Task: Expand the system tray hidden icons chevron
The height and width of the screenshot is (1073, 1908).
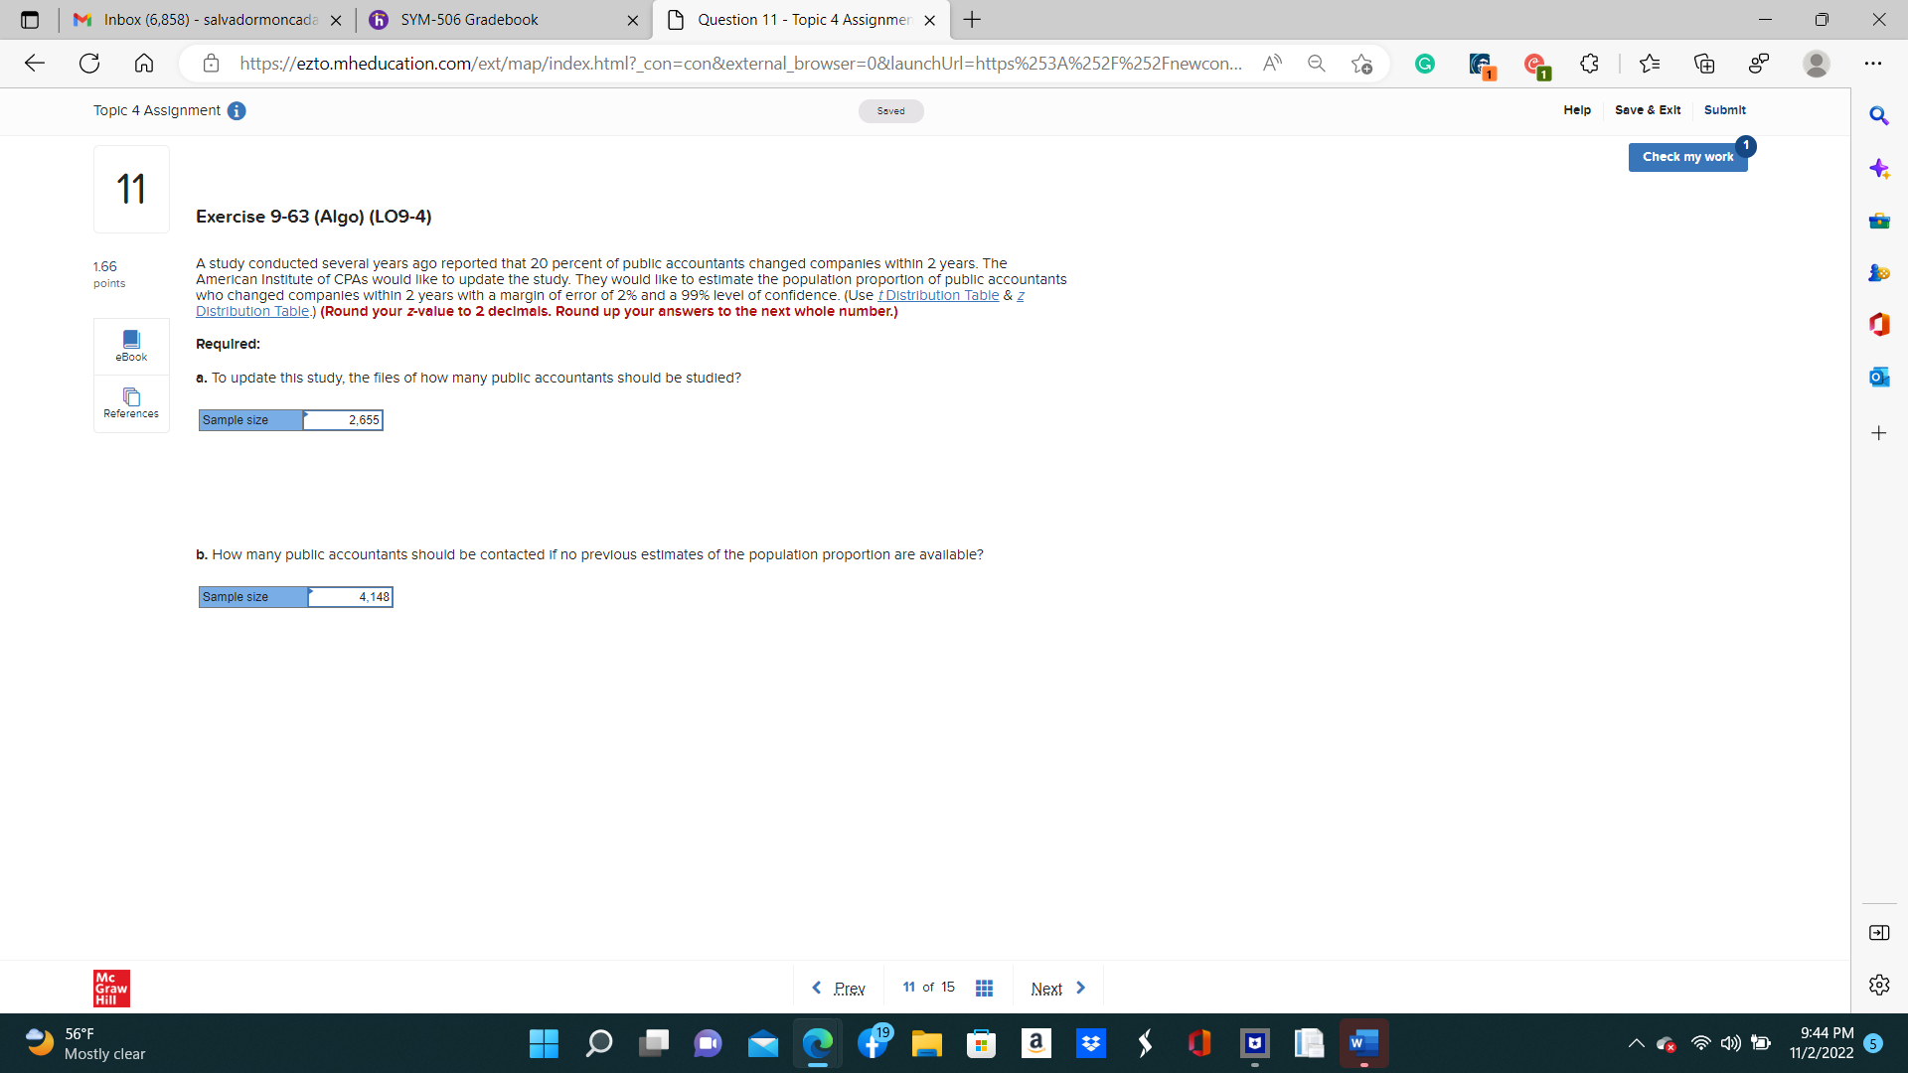Action: coord(1636,1043)
